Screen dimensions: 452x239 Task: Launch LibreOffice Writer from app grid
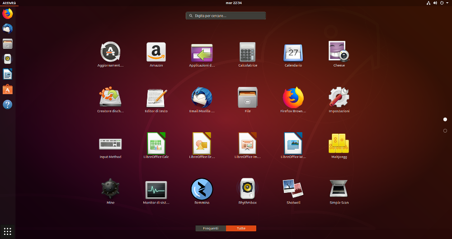(x=293, y=143)
